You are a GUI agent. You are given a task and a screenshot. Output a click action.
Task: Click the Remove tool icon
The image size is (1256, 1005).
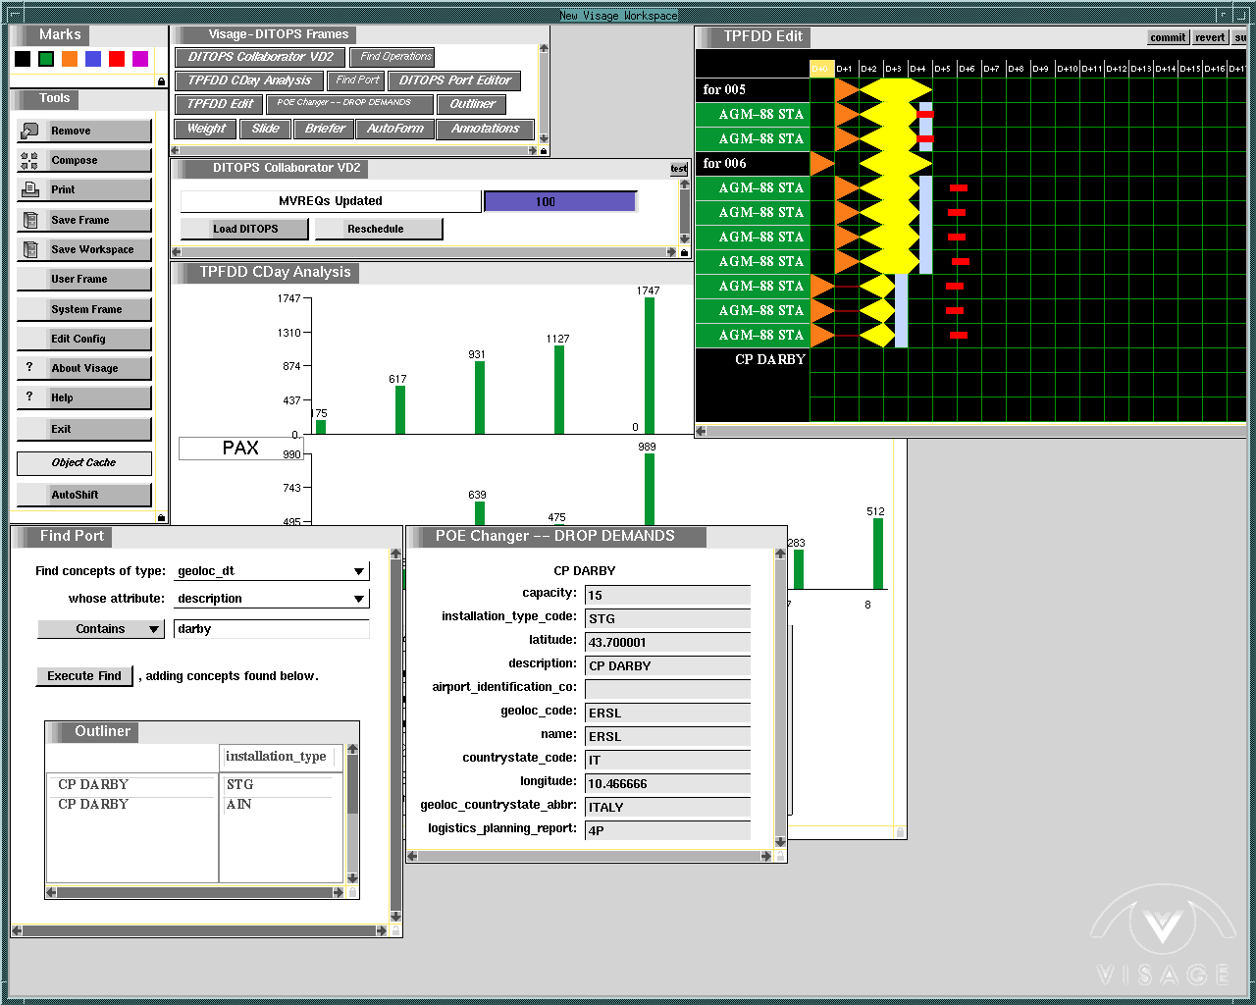click(29, 131)
